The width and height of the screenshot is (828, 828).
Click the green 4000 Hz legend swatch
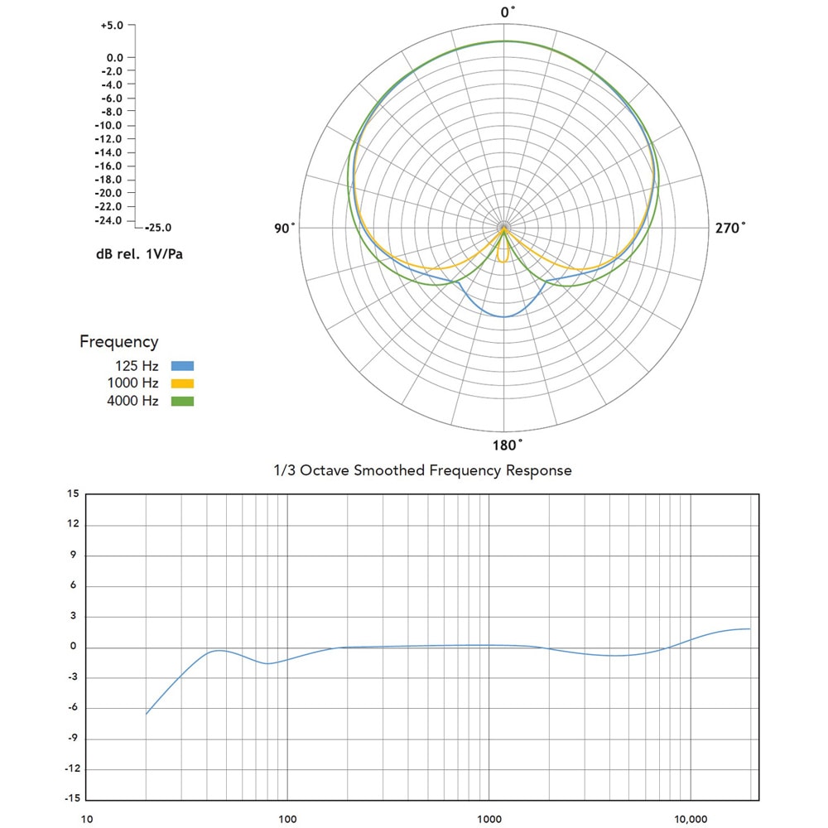click(x=182, y=402)
